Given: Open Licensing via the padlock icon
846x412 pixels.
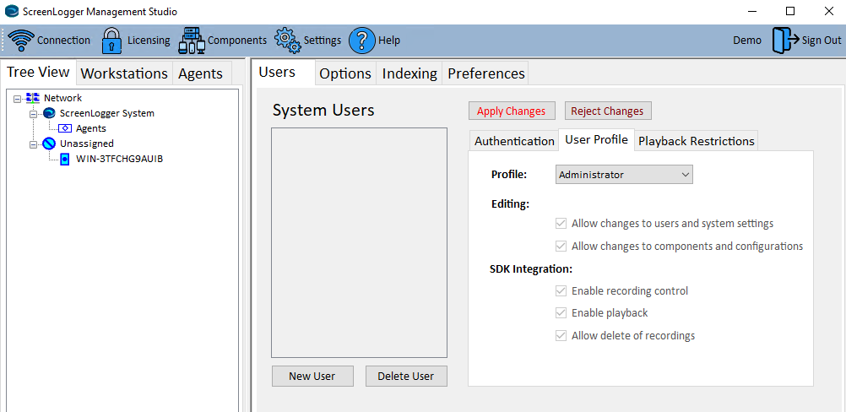Looking at the screenshot, I should click(x=112, y=40).
